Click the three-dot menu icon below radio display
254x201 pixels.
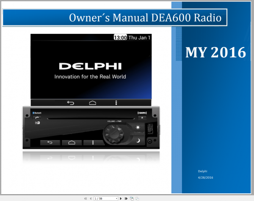click(x=116, y=103)
